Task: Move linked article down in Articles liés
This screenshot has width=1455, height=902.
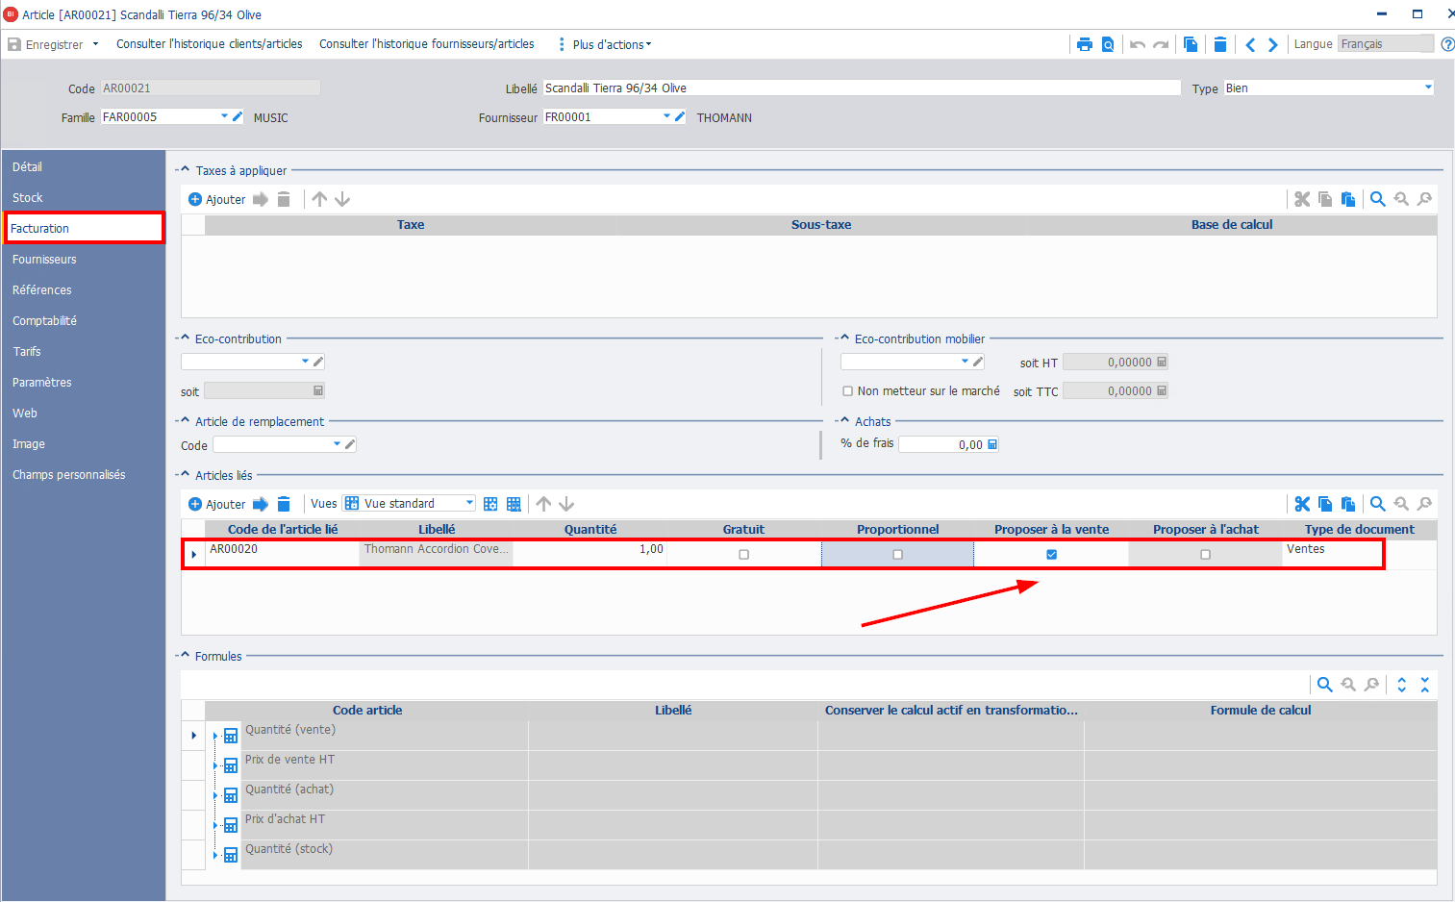Action: click(x=566, y=504)
